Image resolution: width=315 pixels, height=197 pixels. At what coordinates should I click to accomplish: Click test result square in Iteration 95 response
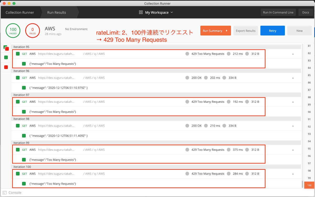(x=24, y=64)
